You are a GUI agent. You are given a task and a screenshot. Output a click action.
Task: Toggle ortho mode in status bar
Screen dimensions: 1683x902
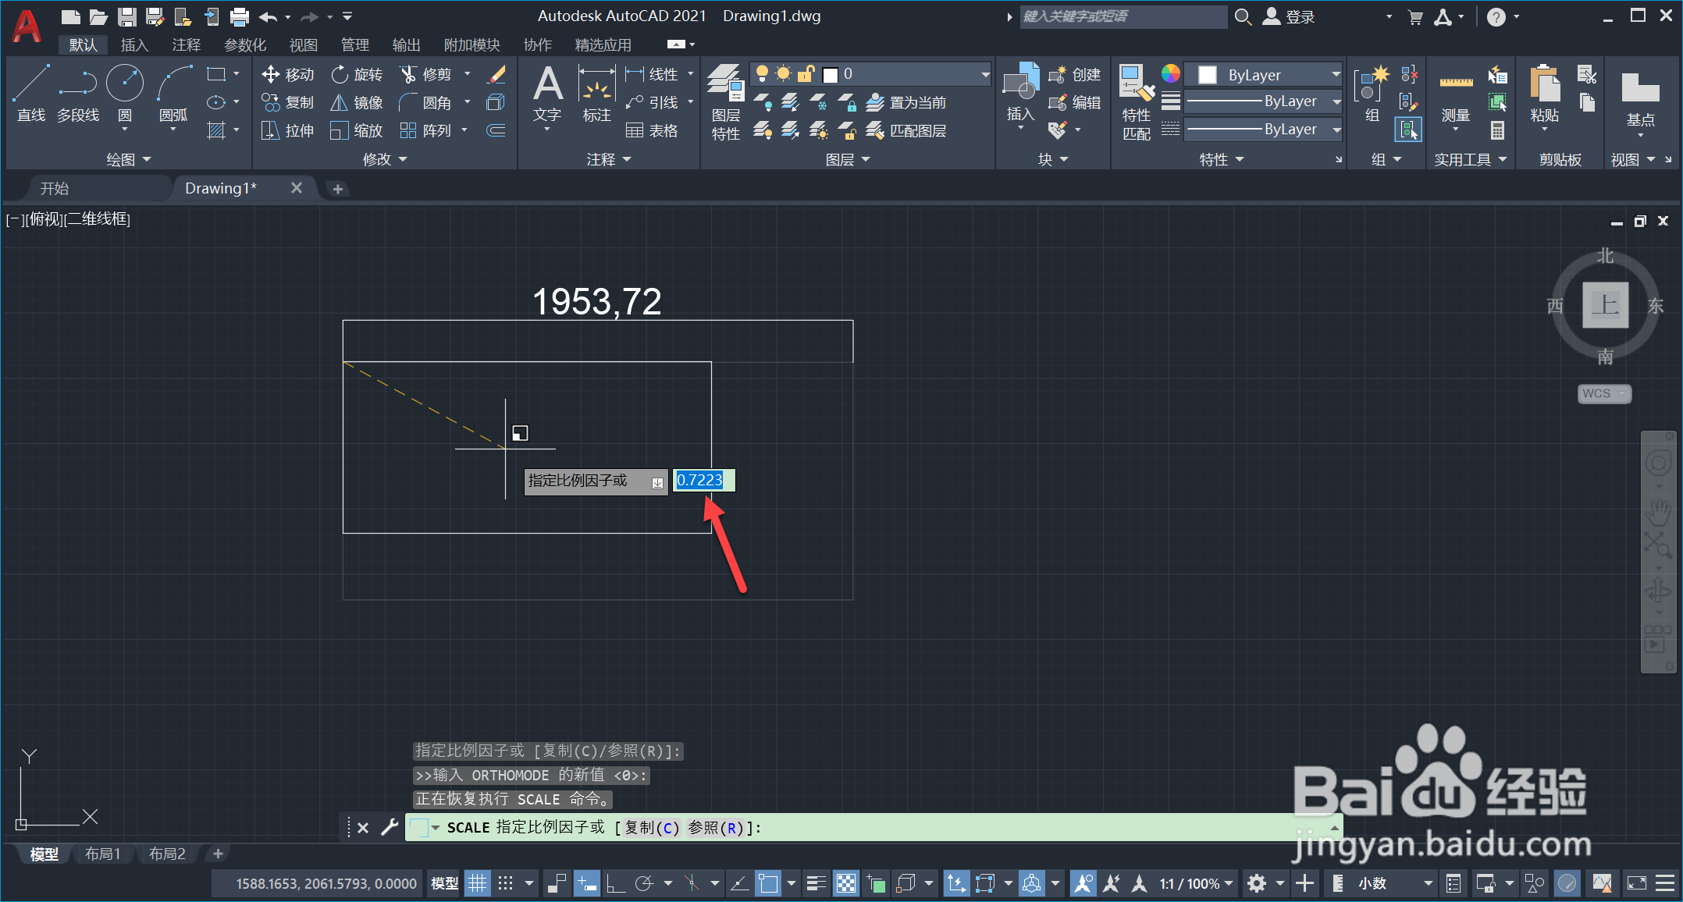[x=616, y=883]
